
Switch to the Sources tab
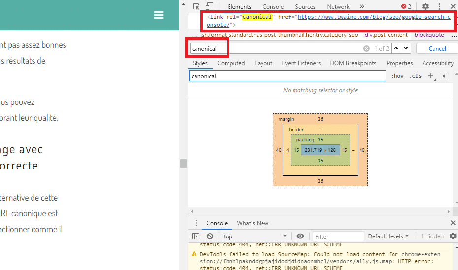305,7
